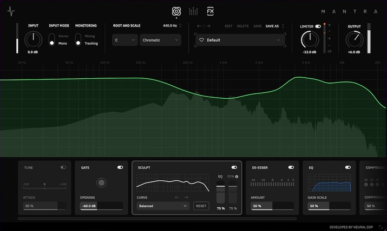Click the EQ Gain Scale 50 % slider
The image size is (387, 231).
329,206
